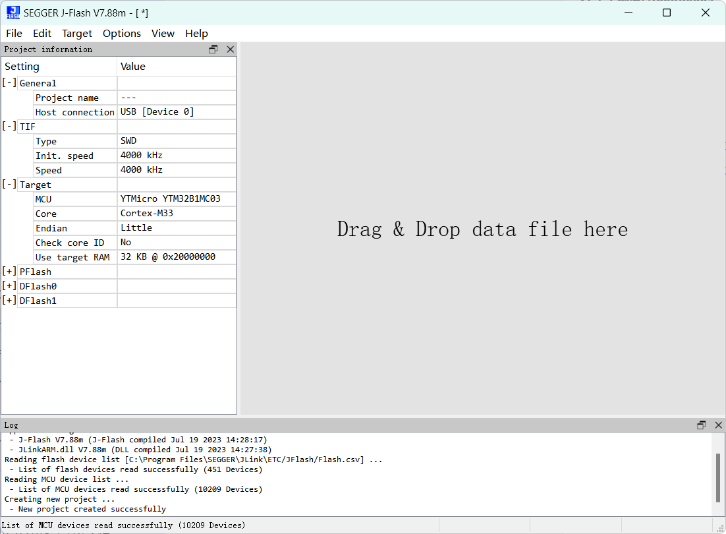Collapse the General settings group
This screenshot has width=726, height=534.
(x=9, y=83)
